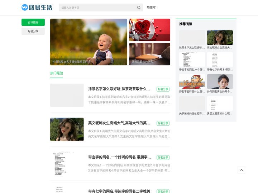Open article 带有七字的网名 in main list
This screenshot has width=258, height=193.
tap(119, 191)
